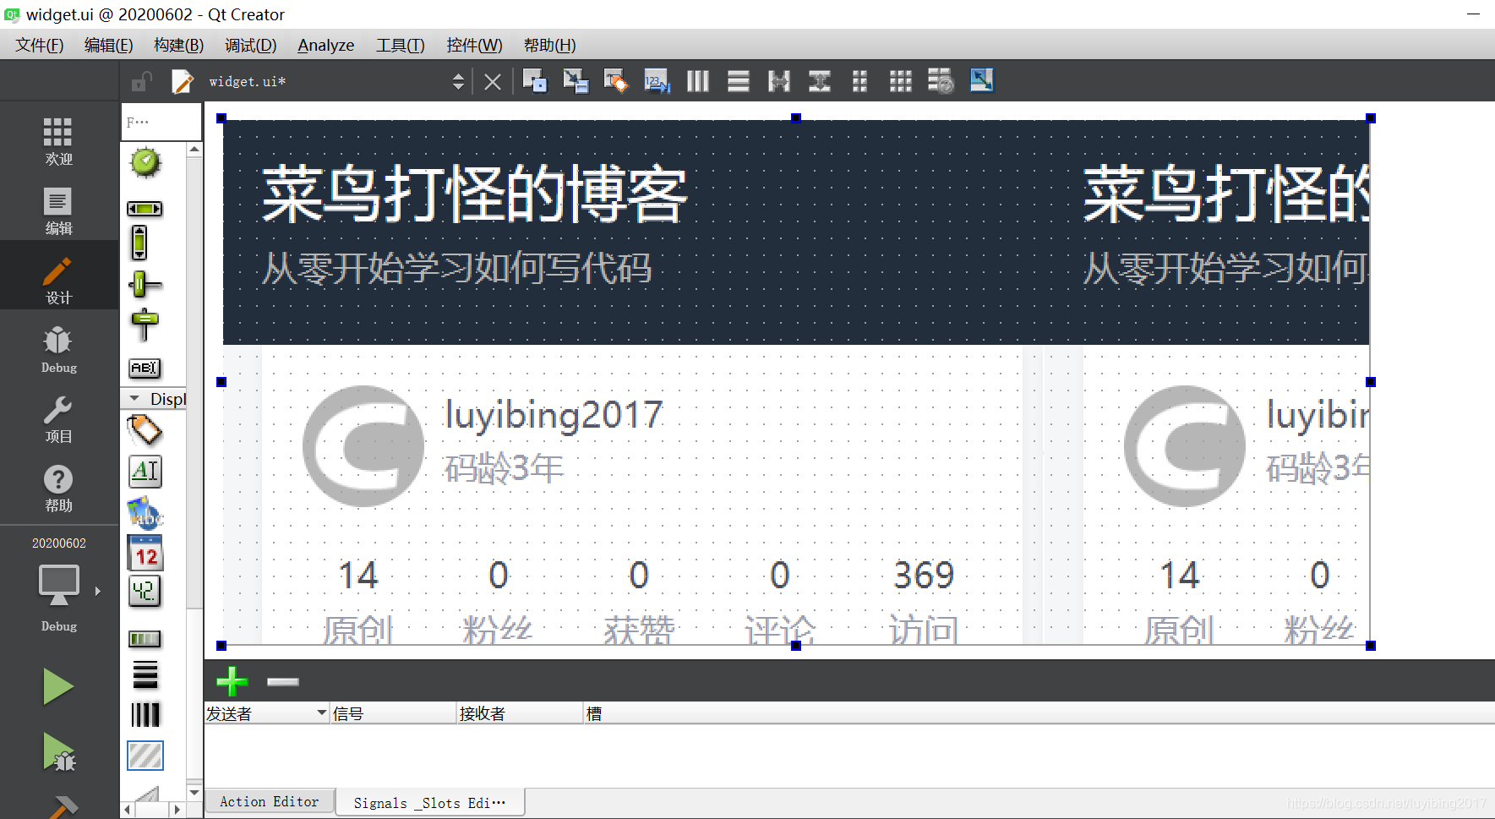Select Edit Widgets mode toolbar icon
This screenshot has height=819, width=1495.
pyautogui.click(x=534, y=81)
